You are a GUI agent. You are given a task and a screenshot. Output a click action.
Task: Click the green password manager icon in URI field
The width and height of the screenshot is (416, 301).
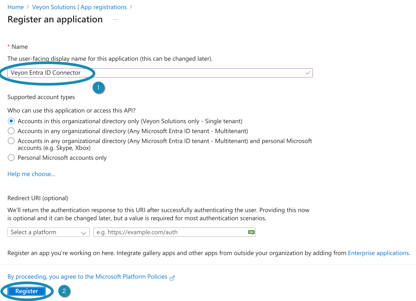[251, 232]
